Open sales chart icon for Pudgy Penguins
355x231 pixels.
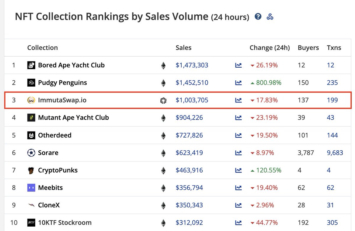pyautogui.click(x=238, y=83)
